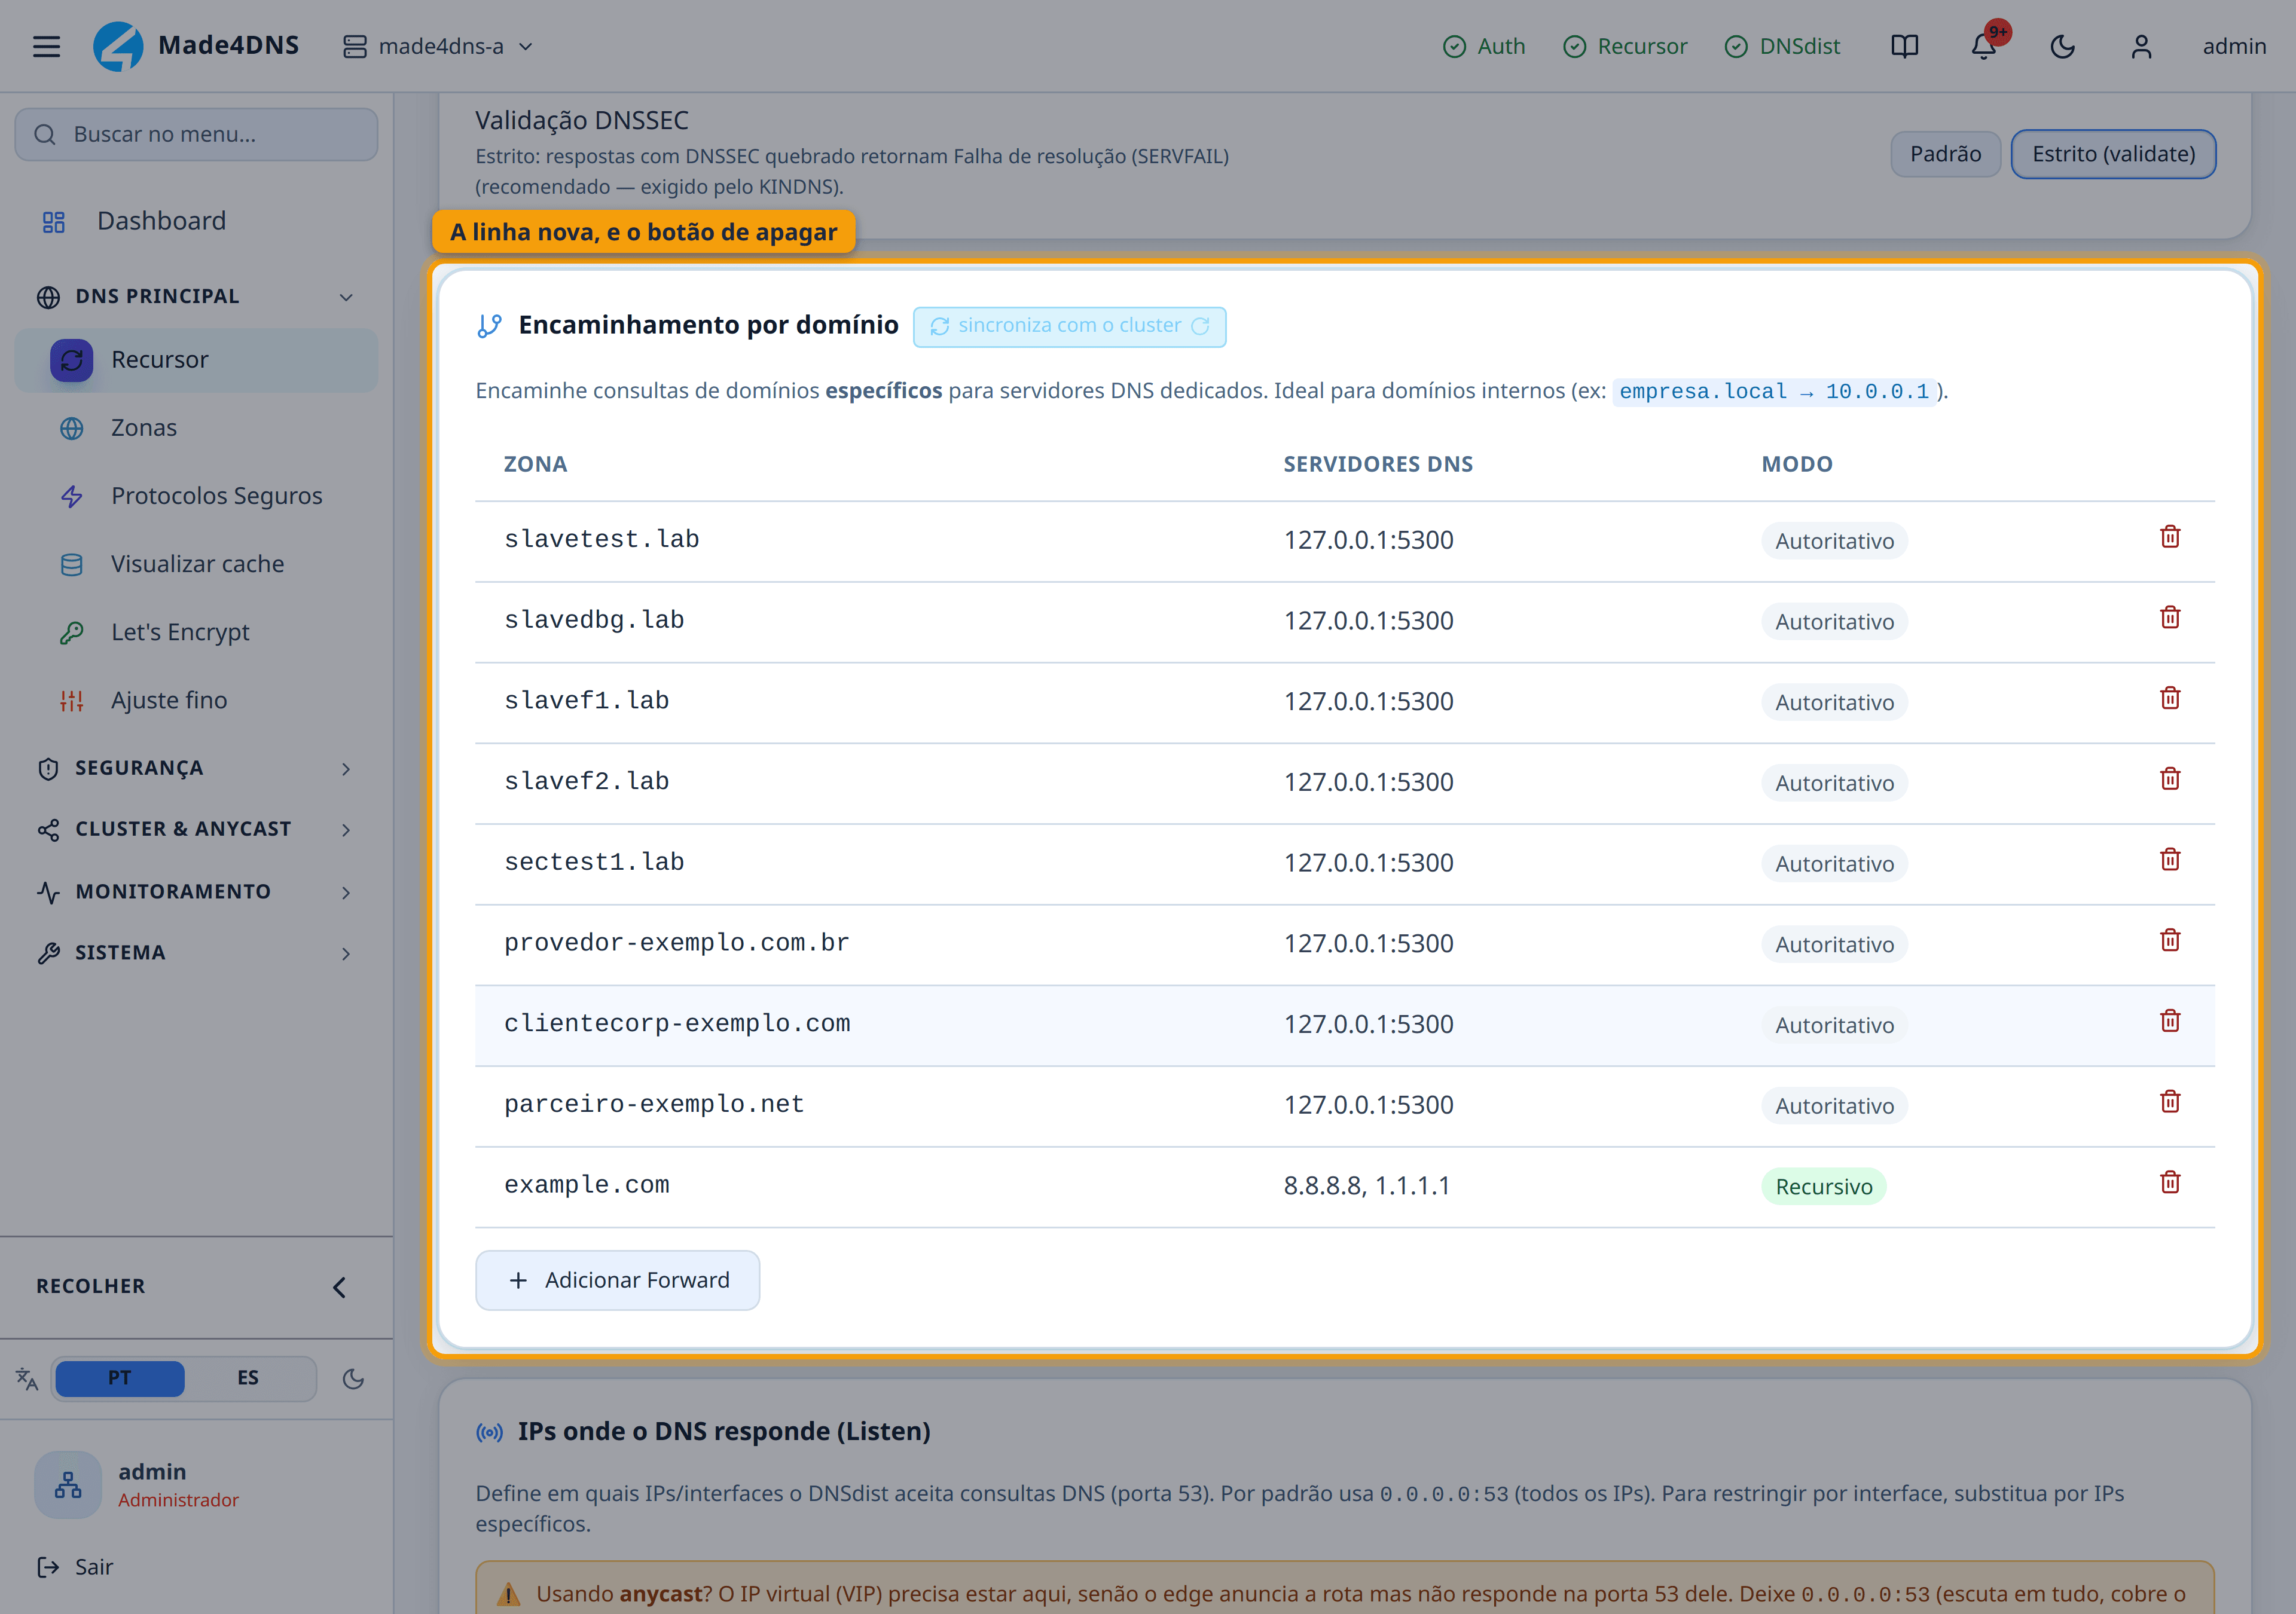Click the Administrador role label
2296x1614 pixels.
click(x=178, y=1500)
